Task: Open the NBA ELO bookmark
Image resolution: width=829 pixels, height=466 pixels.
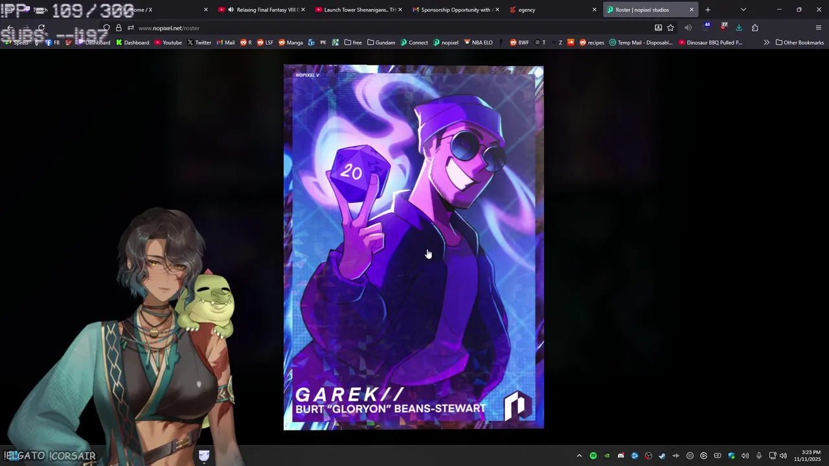Action: point(478,43)
